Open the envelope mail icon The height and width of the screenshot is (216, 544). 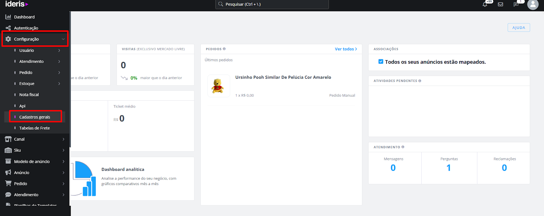tap(500, 4)
